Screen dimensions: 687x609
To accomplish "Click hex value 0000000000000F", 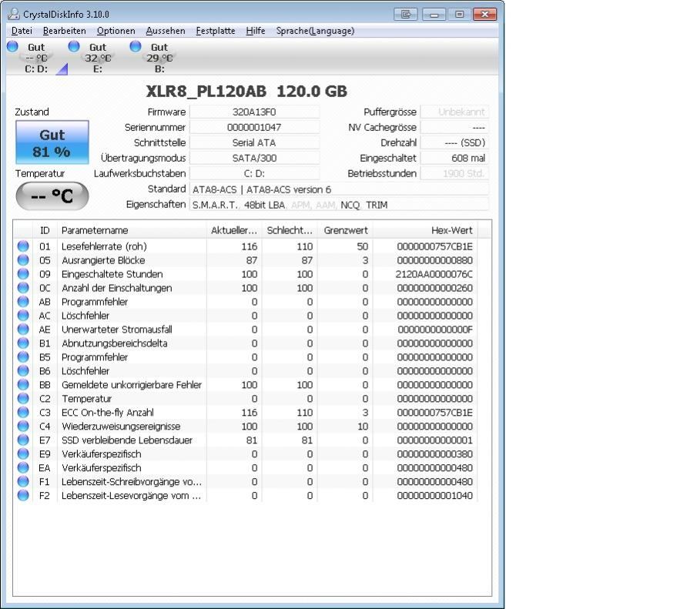I will pyautogui.click(x=434, y=329).
